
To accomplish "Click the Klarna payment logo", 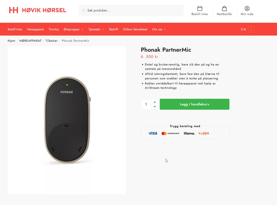I will click(x=189, y=133).
